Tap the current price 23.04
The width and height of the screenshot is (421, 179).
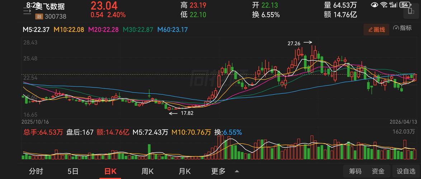coord(104,6)
